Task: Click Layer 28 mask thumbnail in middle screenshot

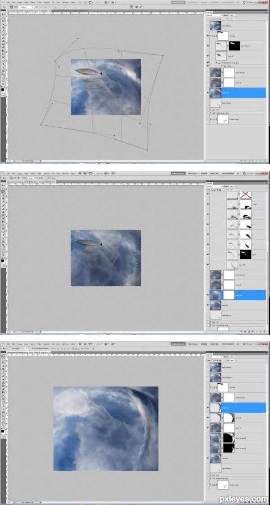Action: 229,295
